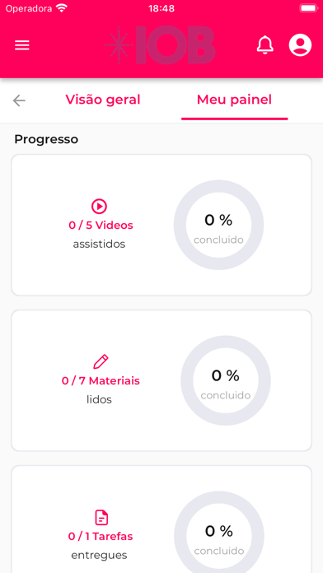Open the 0 / 5 Videos link
The height and width of the screenshot is (573, 323).
pos(101,225)
